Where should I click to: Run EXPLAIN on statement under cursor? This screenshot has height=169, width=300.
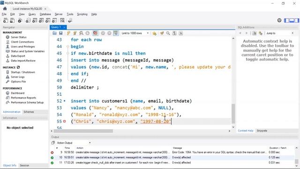pos(81,33)
